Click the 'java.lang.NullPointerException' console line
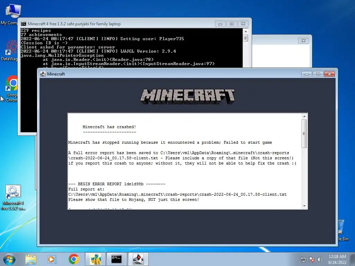The width and height of the screenshot is (355, 266). coord(62,55)
